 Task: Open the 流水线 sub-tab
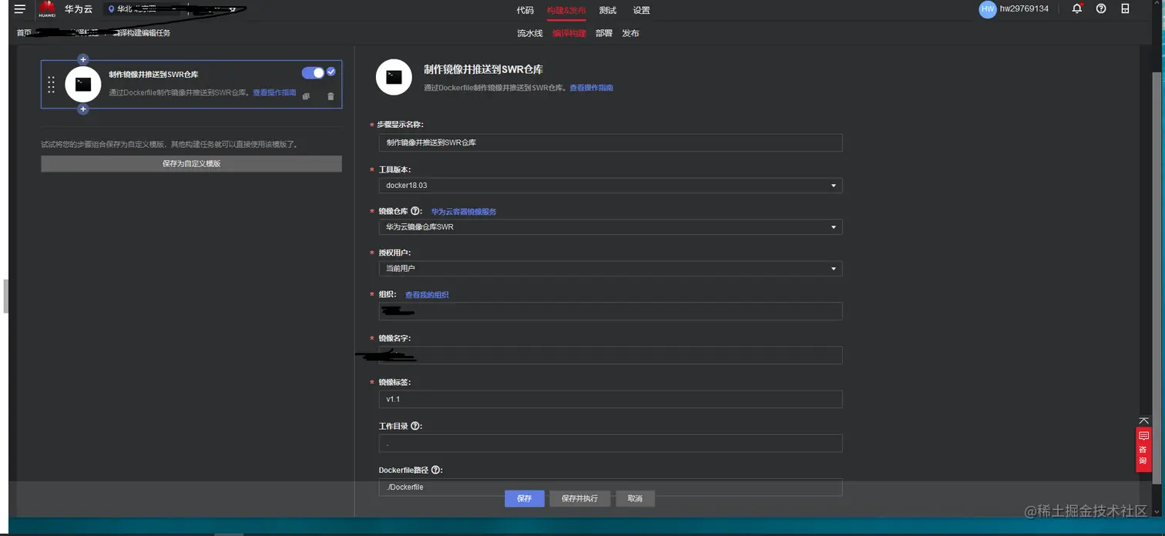[x=530, y=33]
